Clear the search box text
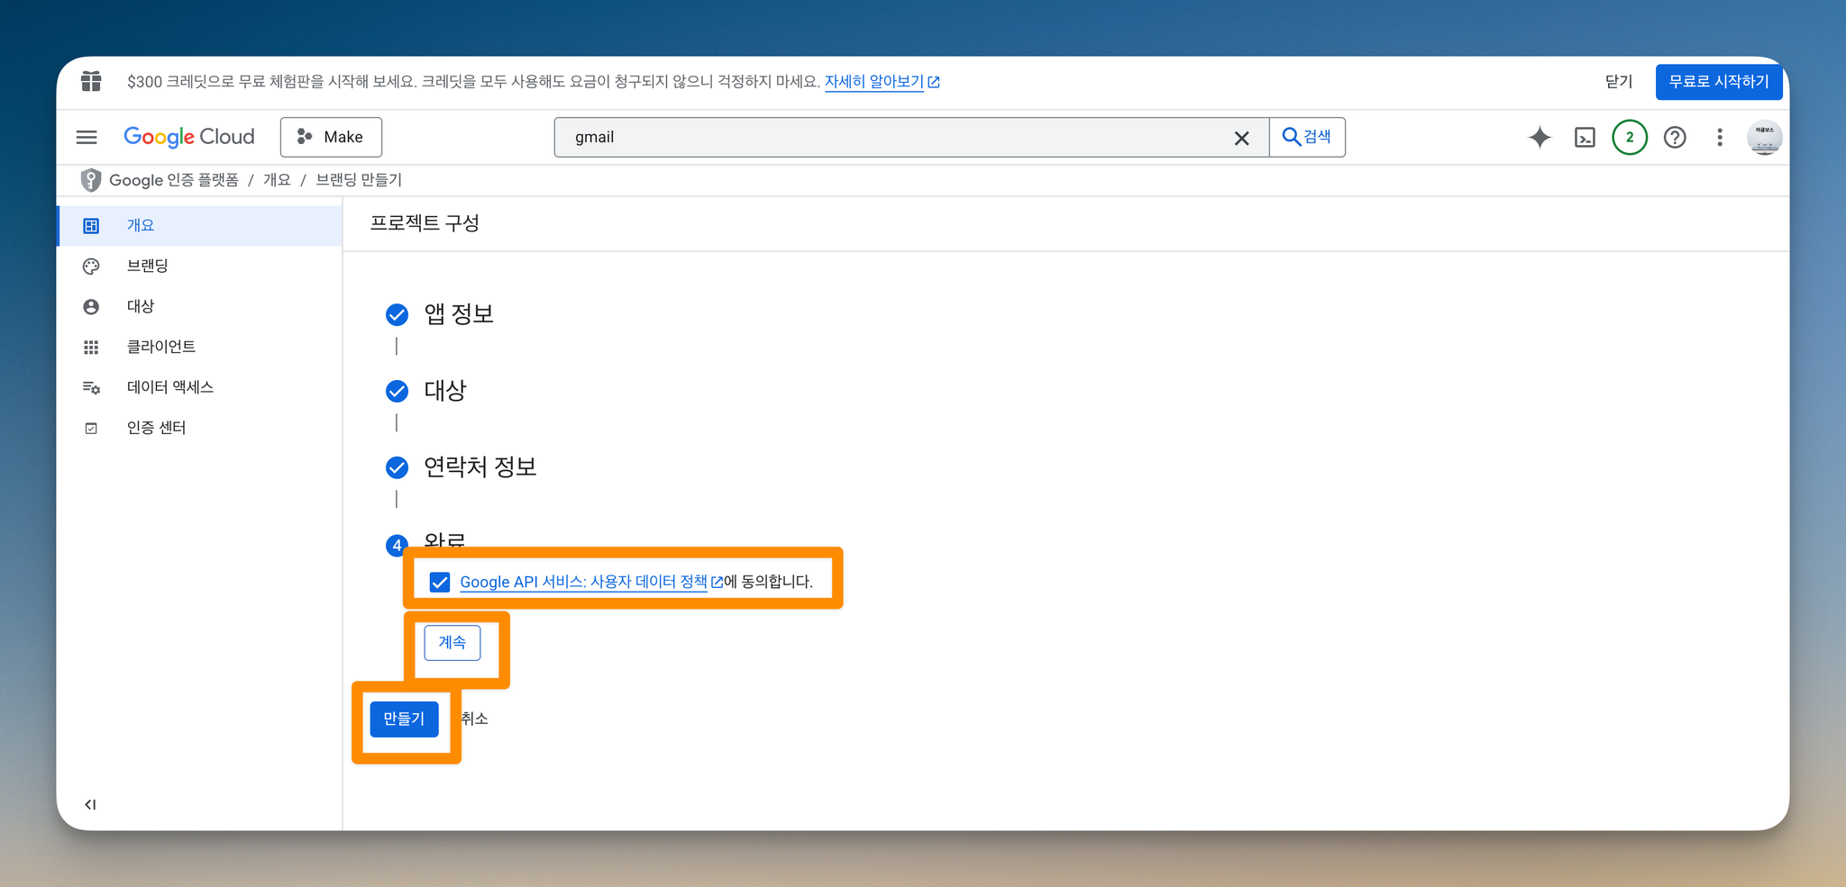1846x887 pixels. 1241,138
